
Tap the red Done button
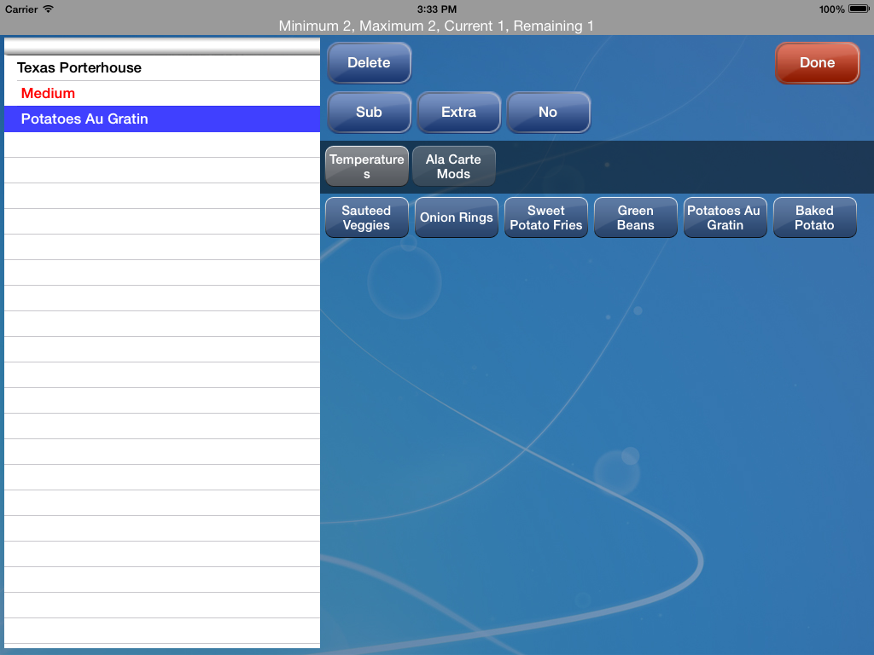pyautogui.click(x=816, y=62)
